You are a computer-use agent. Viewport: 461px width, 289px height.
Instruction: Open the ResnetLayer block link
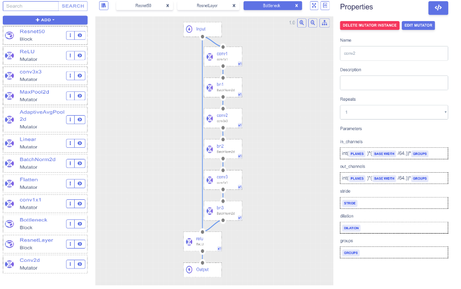[x=37, y=240]
